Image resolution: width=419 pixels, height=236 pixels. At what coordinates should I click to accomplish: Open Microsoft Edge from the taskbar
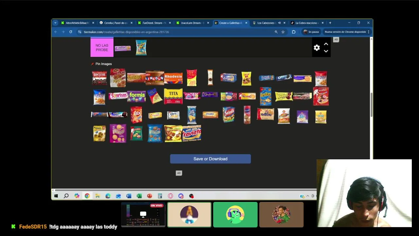[108, 196]
